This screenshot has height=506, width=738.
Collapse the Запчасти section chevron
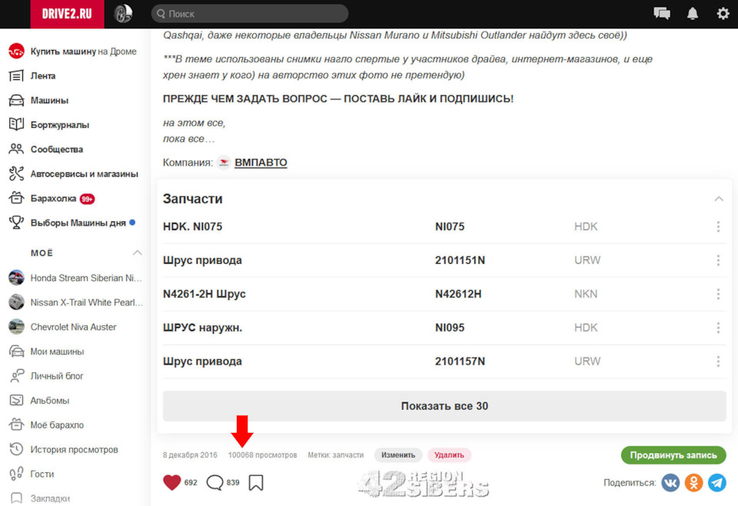[719, 198]
